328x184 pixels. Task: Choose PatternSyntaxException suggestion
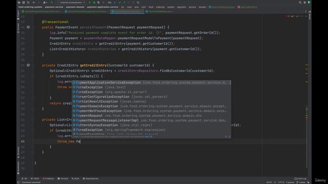[152, 125]
